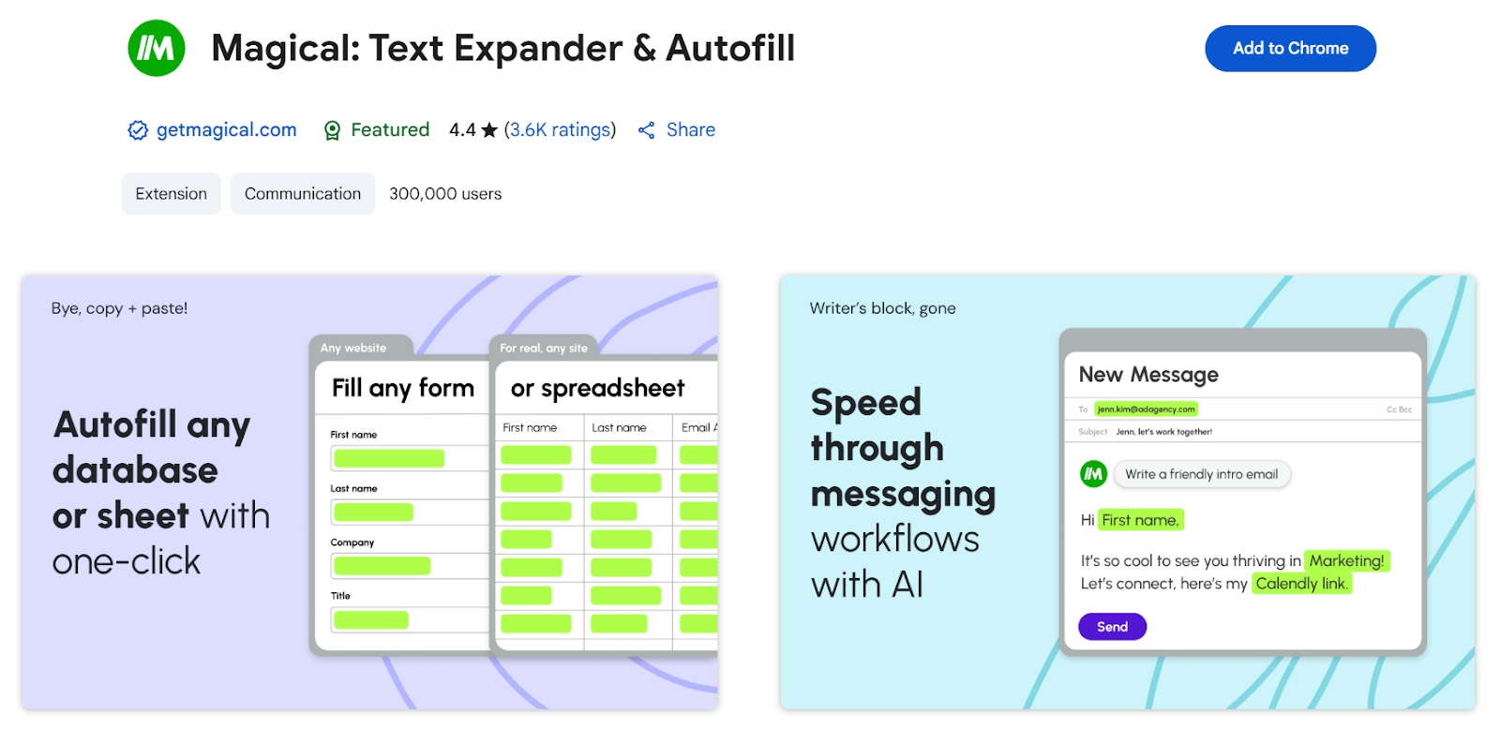Select the Communication category chip
This screenshot has width=1500, height=729.
coord(302,193)
